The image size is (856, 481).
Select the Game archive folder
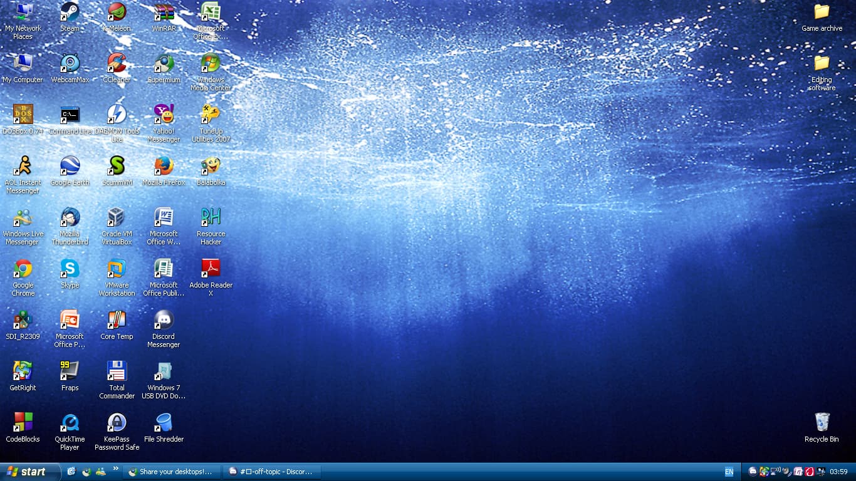point(822,11)
